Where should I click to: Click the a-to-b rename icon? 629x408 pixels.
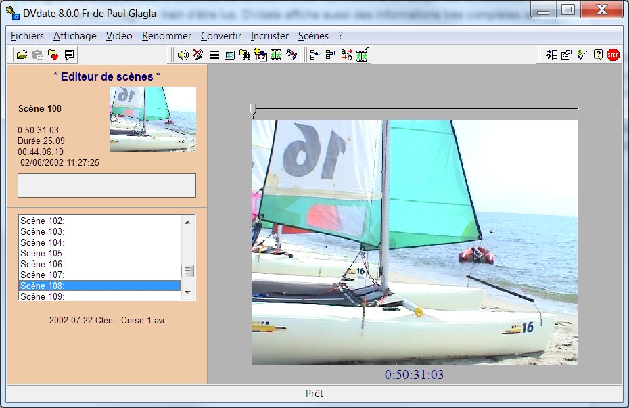346,55
